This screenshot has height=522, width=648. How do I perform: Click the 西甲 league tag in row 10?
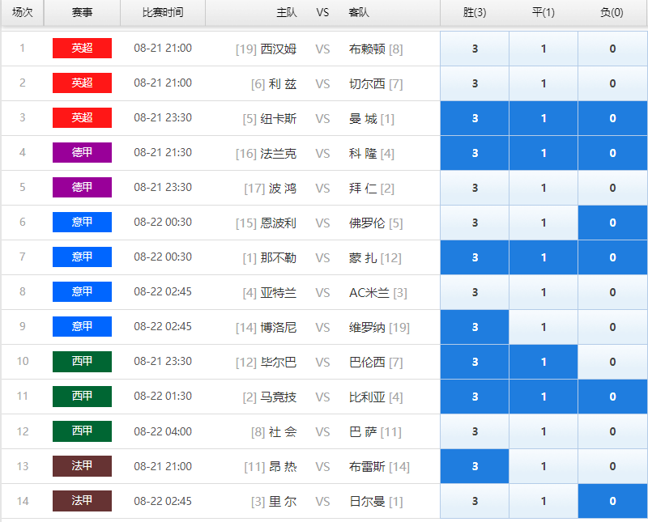pyautogui.click(x=82, y=361)
